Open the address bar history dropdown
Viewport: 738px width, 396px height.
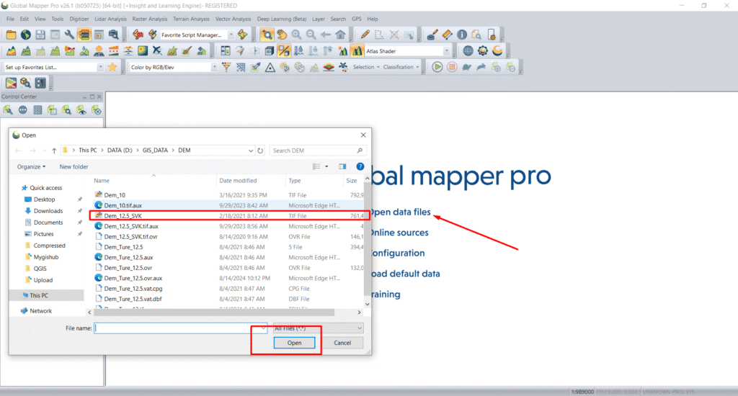click(x=250, y=150)
